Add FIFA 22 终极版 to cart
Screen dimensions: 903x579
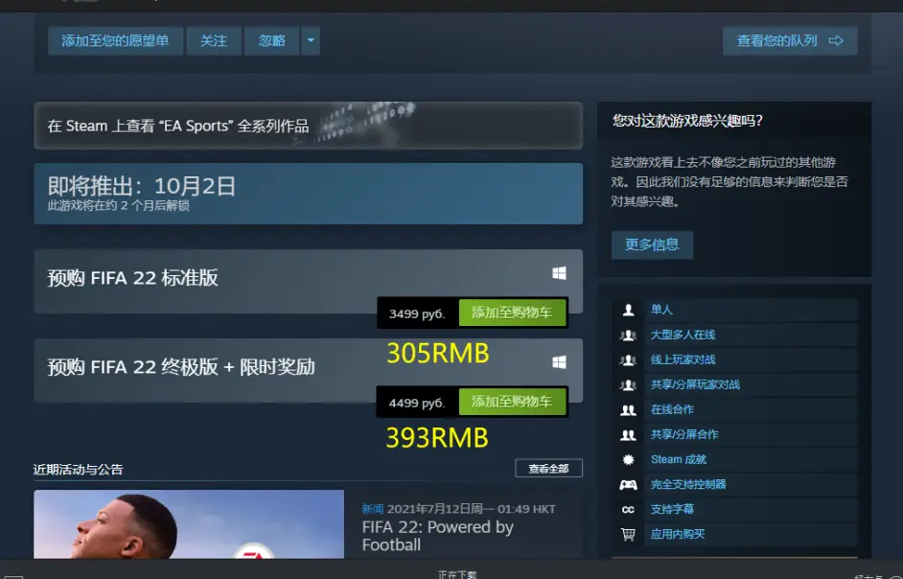pyautogui.click(x=512, y=402)
